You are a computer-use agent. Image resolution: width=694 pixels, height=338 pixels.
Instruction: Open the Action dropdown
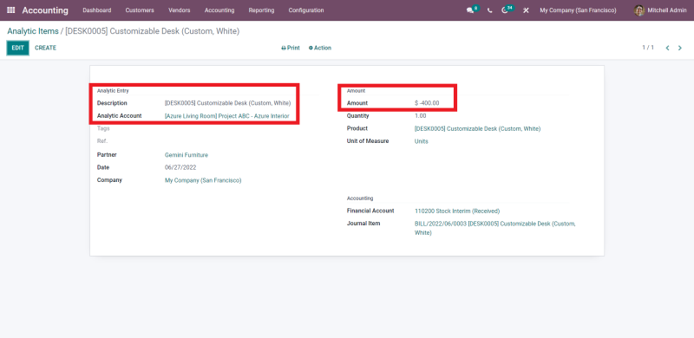(x=320, y=48)
